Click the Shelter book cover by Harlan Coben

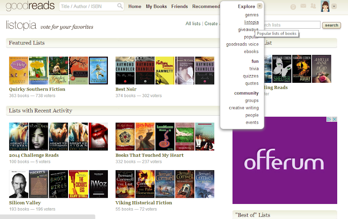click(x=281, y=69)
